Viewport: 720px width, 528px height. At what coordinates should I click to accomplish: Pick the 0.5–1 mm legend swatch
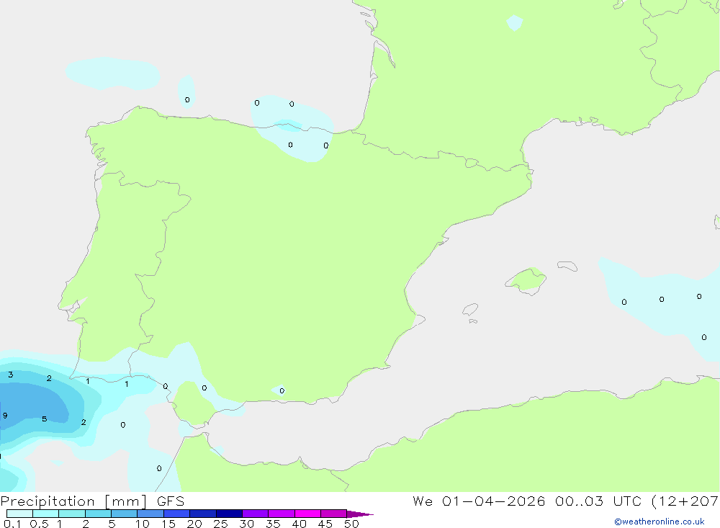click(x=45, y=514)
